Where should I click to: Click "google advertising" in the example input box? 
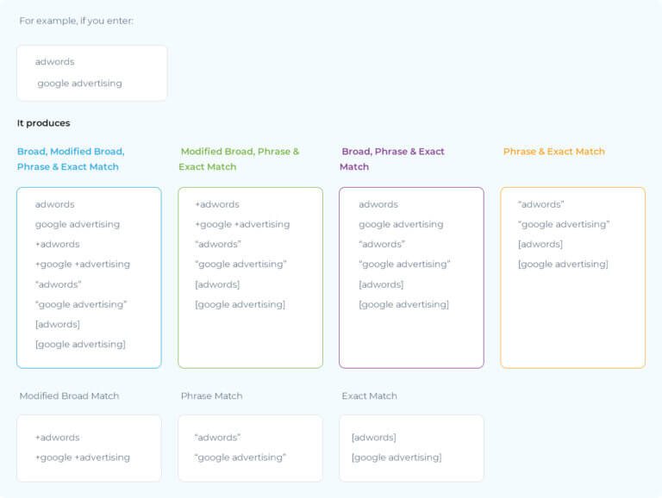[x=79, y=84]
